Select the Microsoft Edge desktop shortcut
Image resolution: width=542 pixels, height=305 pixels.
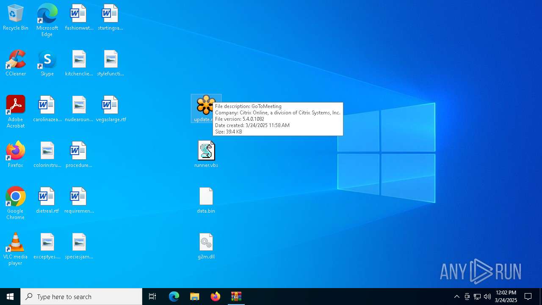tap(47, 20)
